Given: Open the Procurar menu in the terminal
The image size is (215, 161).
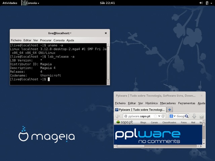Looking at the screenshot, I should coord(46,40).
